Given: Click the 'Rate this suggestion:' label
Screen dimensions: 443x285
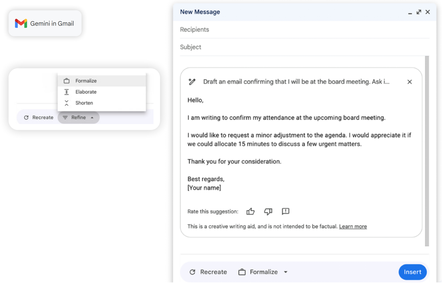Looking at the screenshot, I should click(x=213, y=212).
